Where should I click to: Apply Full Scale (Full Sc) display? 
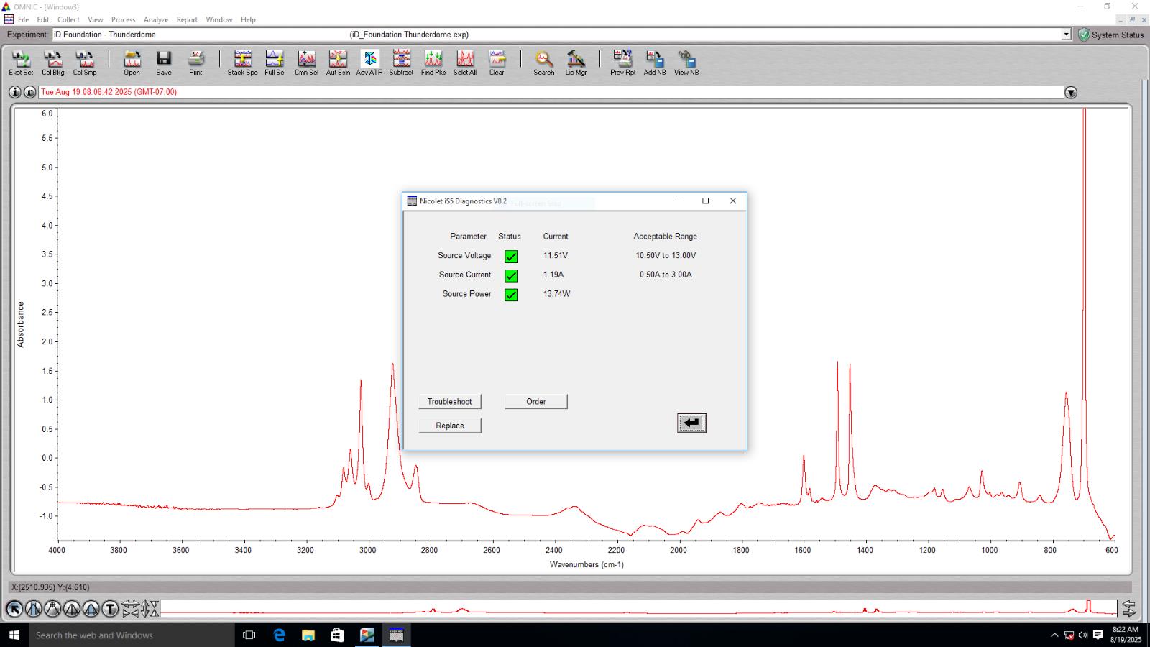point(275,63)
